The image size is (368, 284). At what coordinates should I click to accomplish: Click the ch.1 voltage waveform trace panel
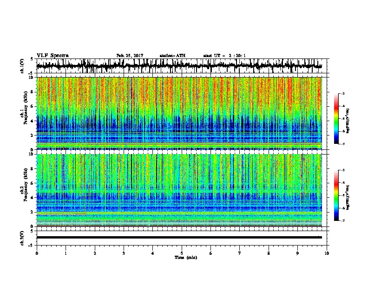tap(182, 66)
